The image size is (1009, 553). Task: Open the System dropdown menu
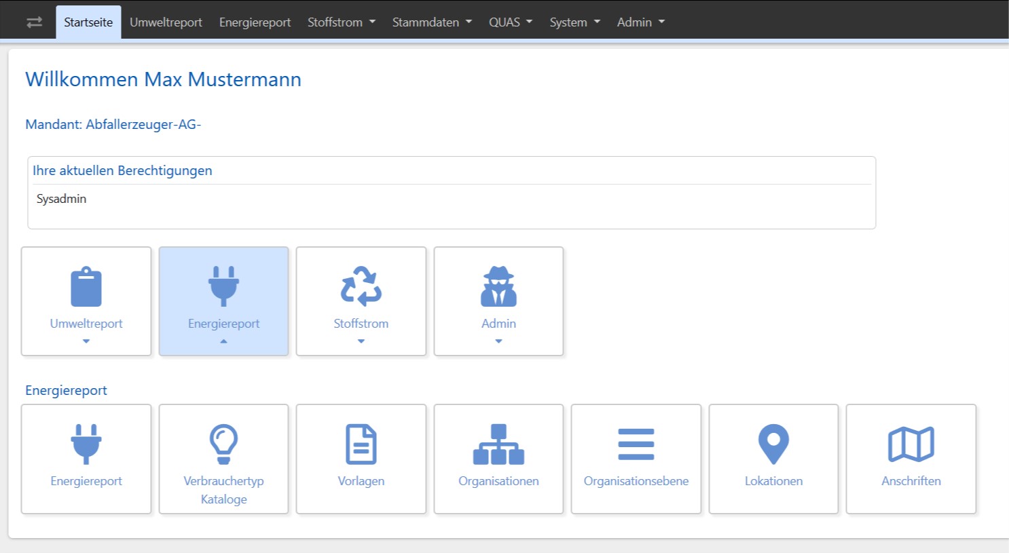pyautogui.click(x=575, y=22)
